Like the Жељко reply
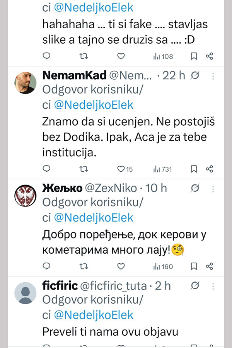The height and width of the screenshot is (348, 232). [121, 266]
